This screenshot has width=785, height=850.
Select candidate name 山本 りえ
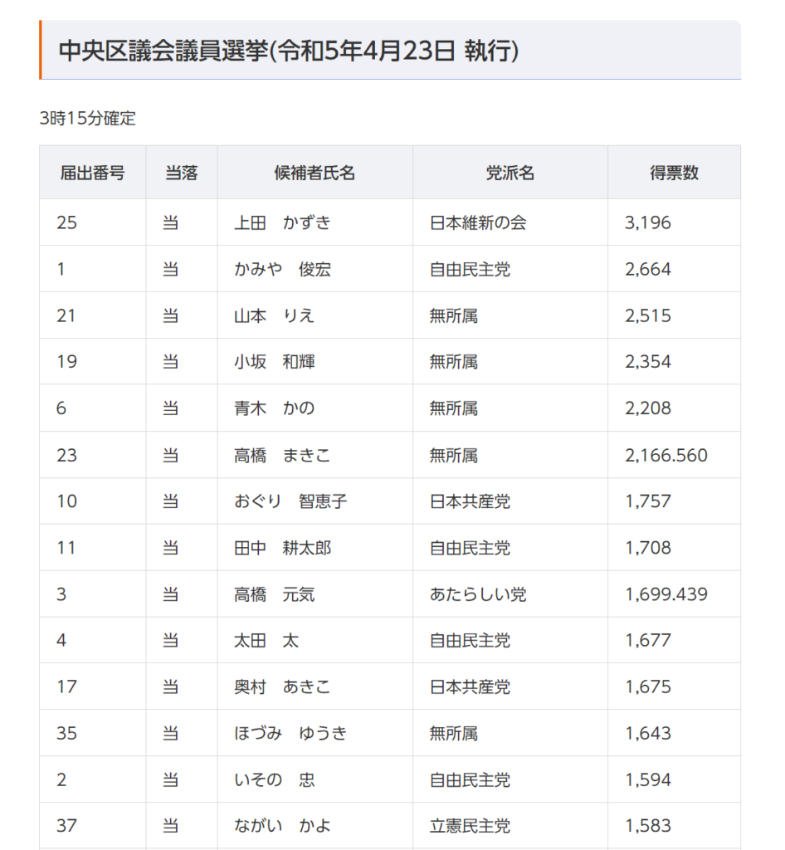click(274, 316)
